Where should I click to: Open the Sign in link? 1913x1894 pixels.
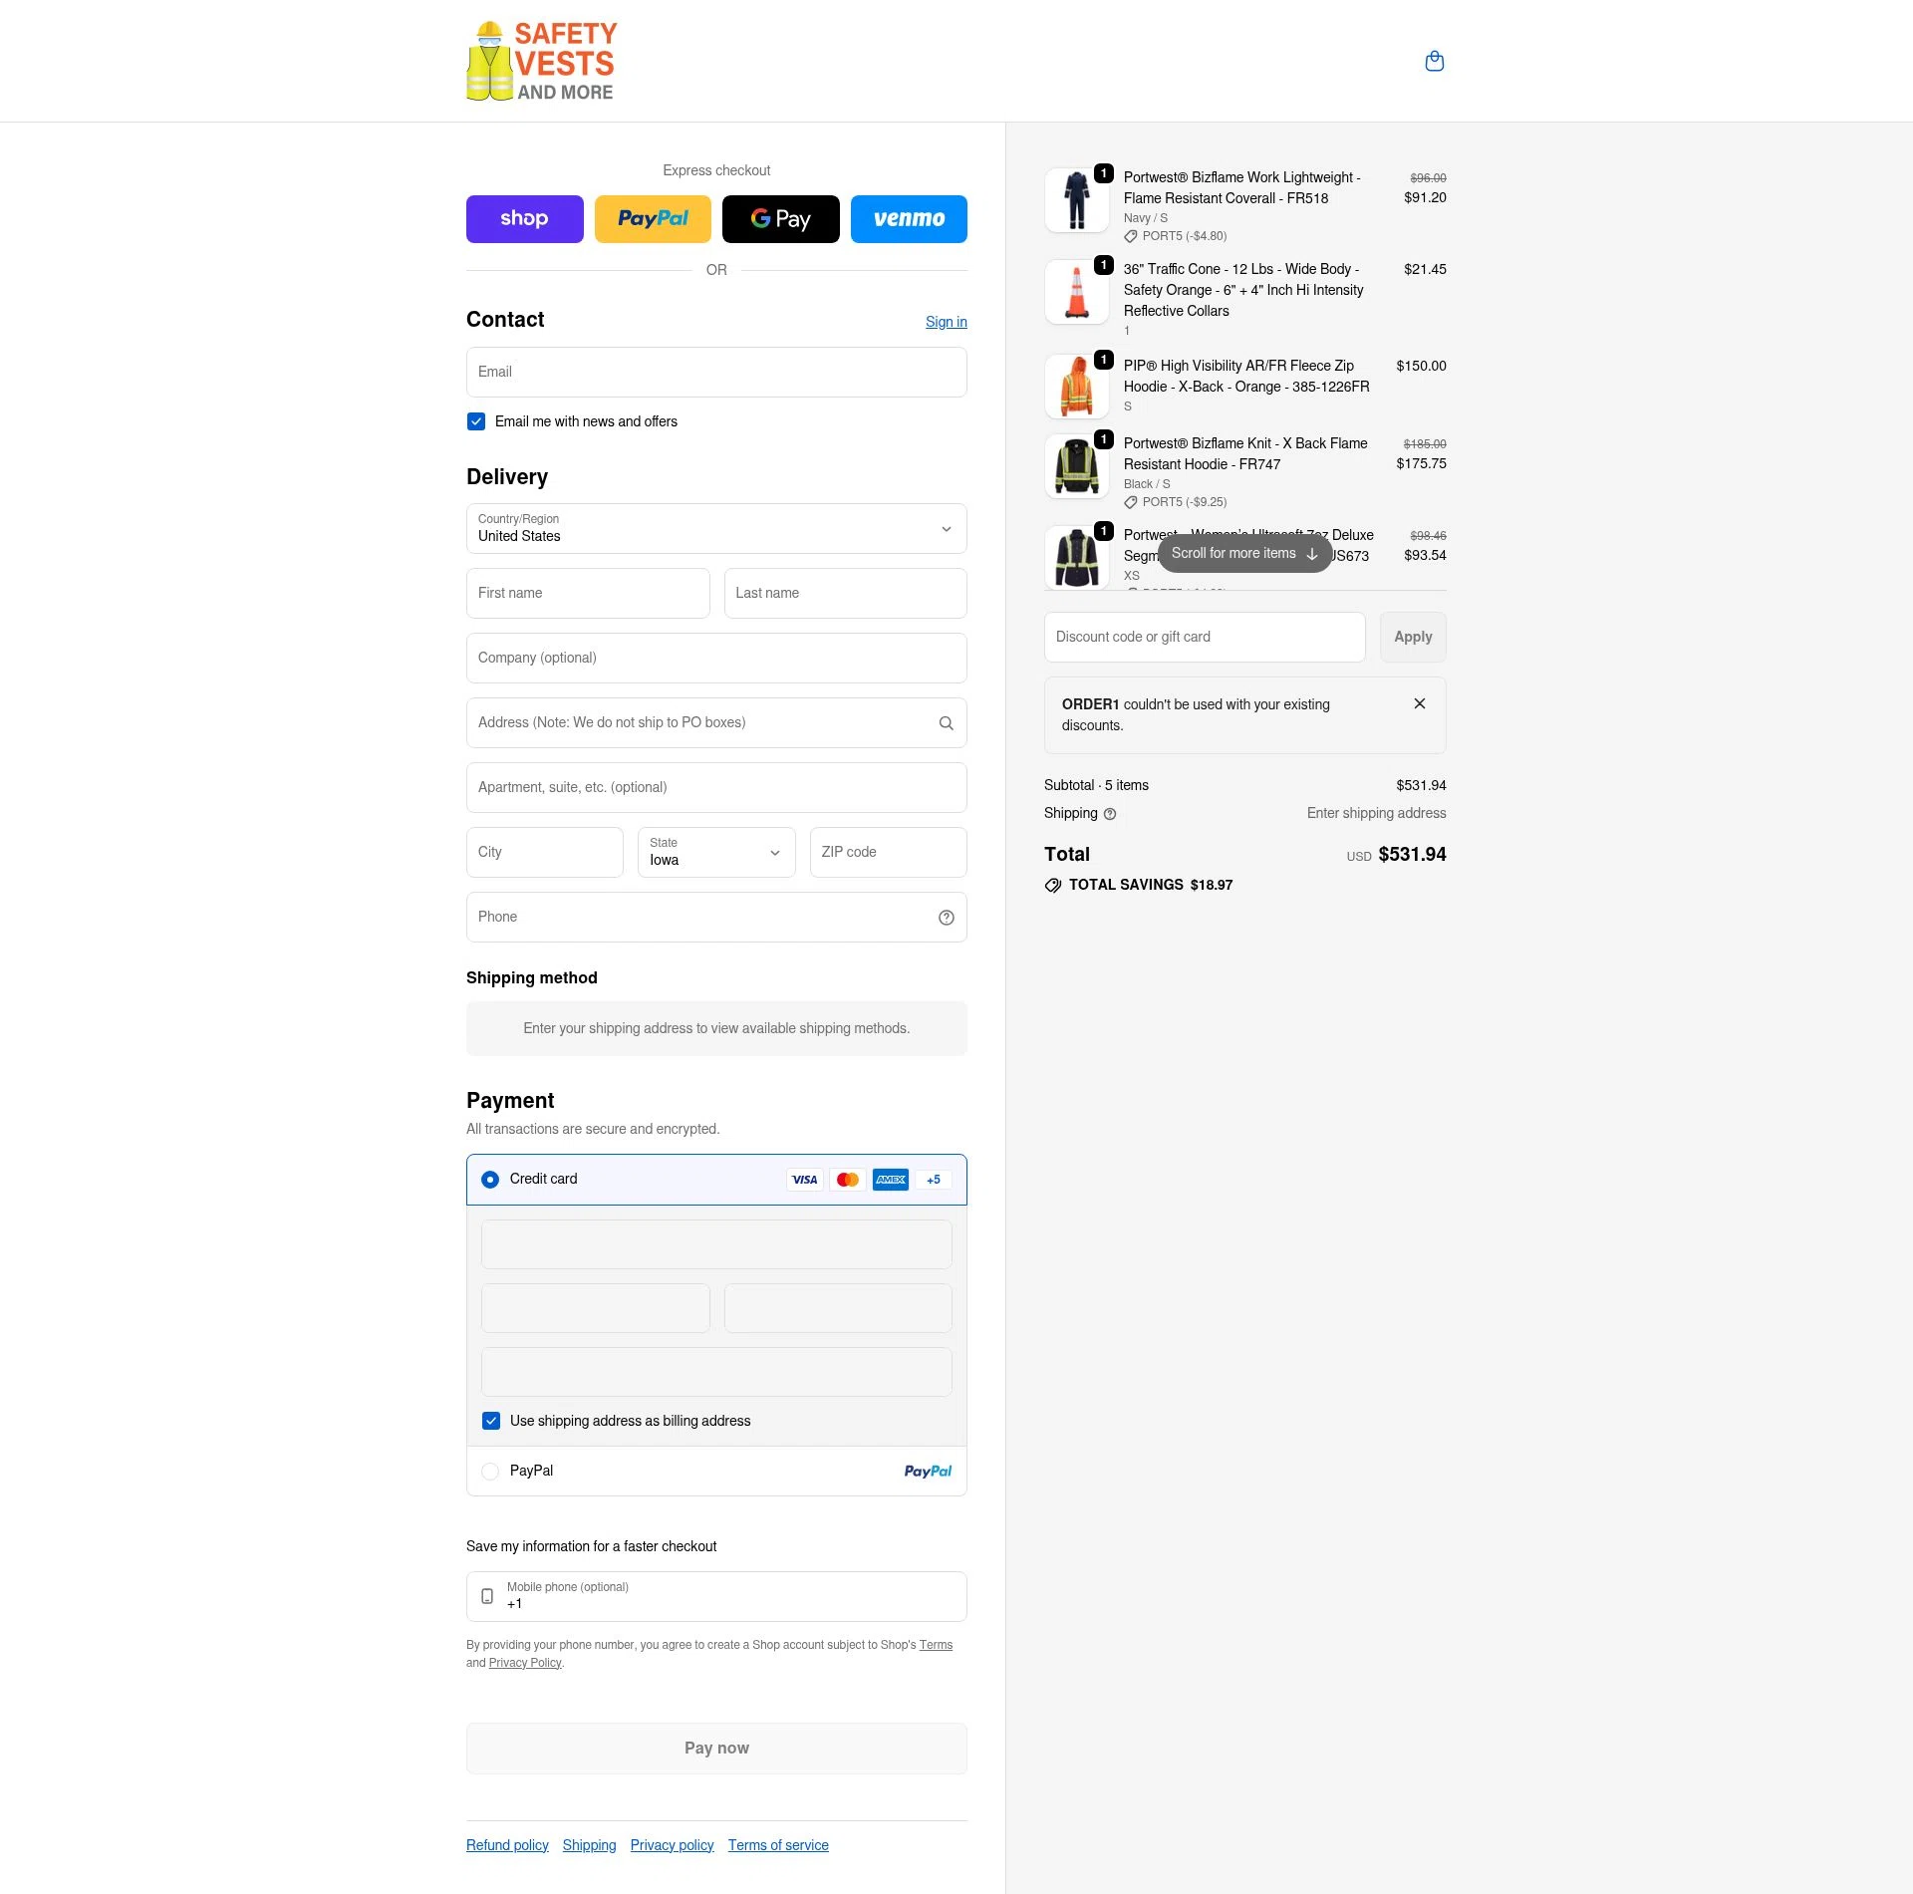pos(946,322)
